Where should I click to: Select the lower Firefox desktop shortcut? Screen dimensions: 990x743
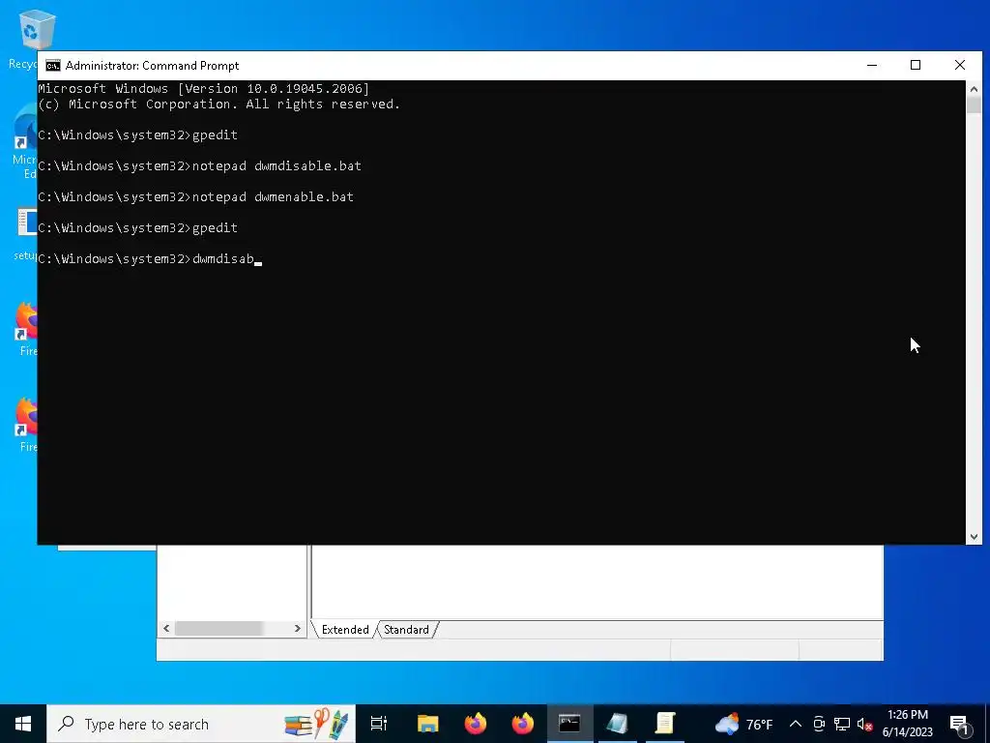click(x=26, y=425)
